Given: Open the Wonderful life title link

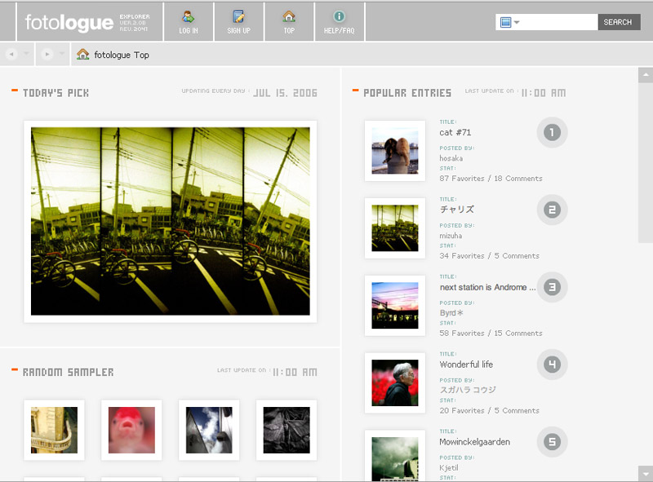Looking at the screenshot, I should pyautogui.click(x=466, y=365).
